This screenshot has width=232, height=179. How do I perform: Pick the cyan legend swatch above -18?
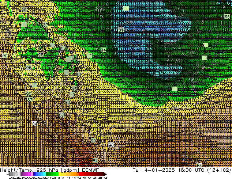pyautogui.click(x=45, y=174)
